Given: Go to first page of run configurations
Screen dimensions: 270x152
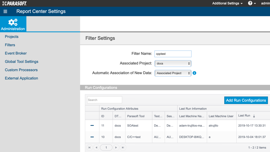Looking at the screenshot, I should tap(89, 147).
